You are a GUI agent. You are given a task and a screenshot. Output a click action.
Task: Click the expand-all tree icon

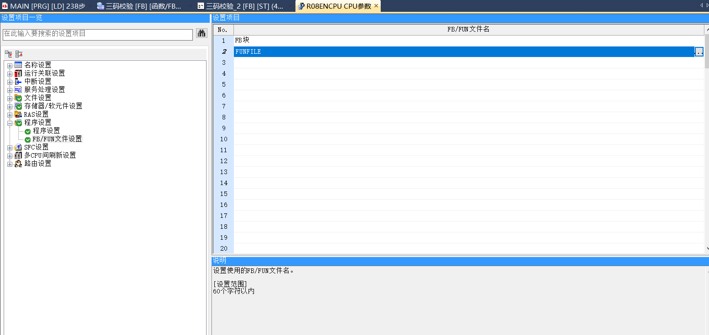point(9,54)
